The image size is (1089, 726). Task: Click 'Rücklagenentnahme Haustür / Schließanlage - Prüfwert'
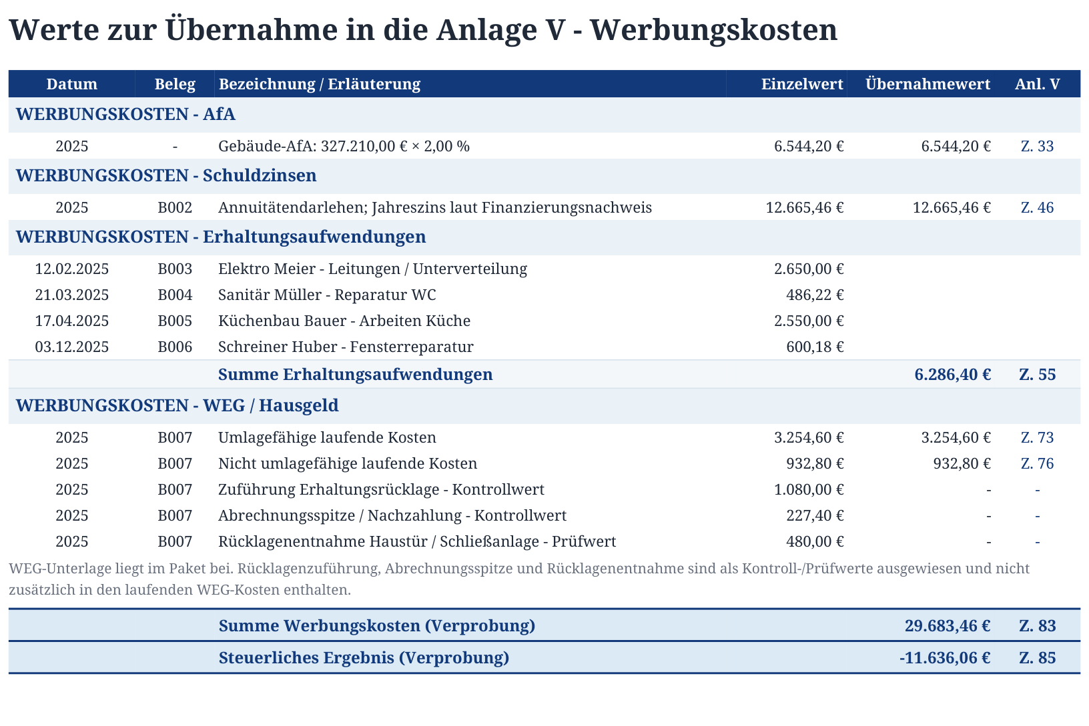point(418,541)
